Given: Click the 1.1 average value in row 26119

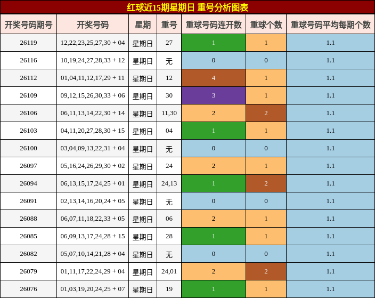Looking at the screenshot, I should [x=330, y=43].
